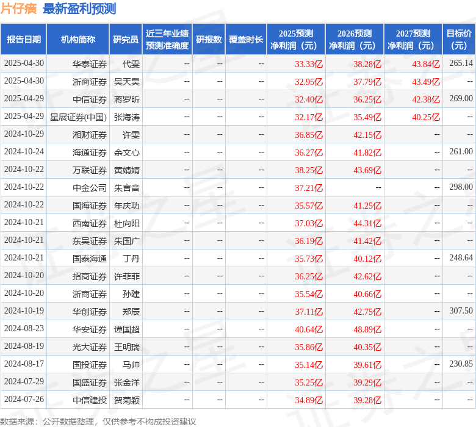Screen dimensions: 476x427
Task: Select analyst 吴天昊
Action: pos(127,82)
